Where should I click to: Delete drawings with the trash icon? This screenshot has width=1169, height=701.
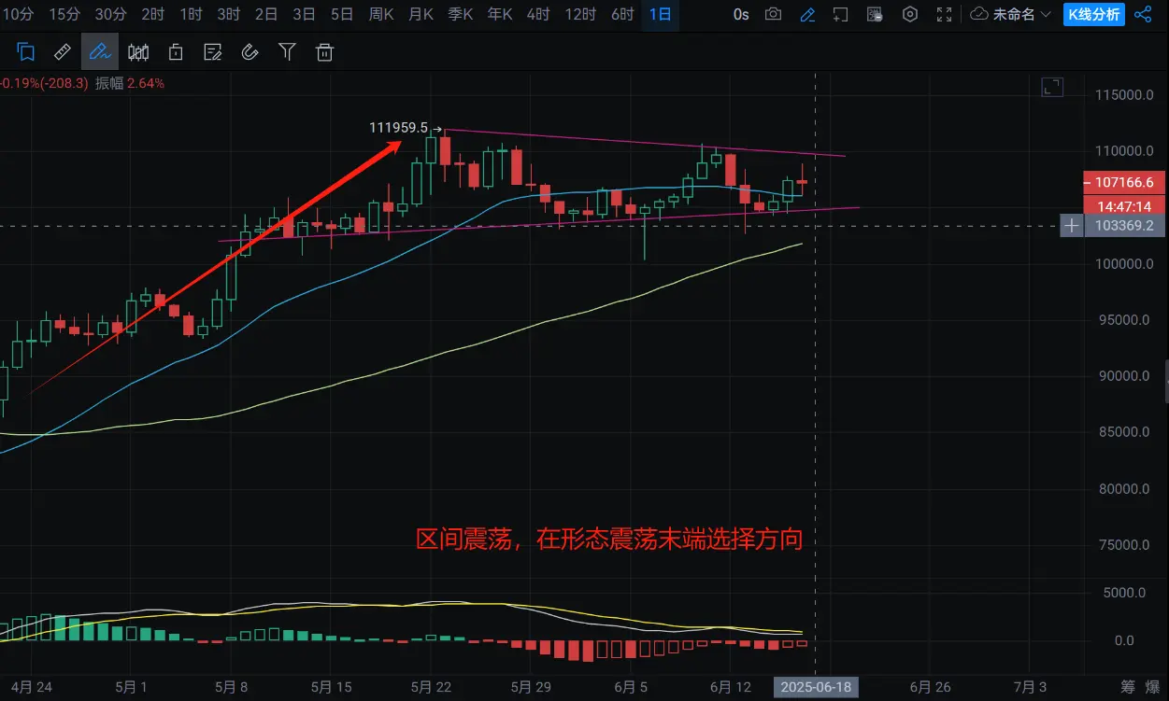tap(324, 52)
